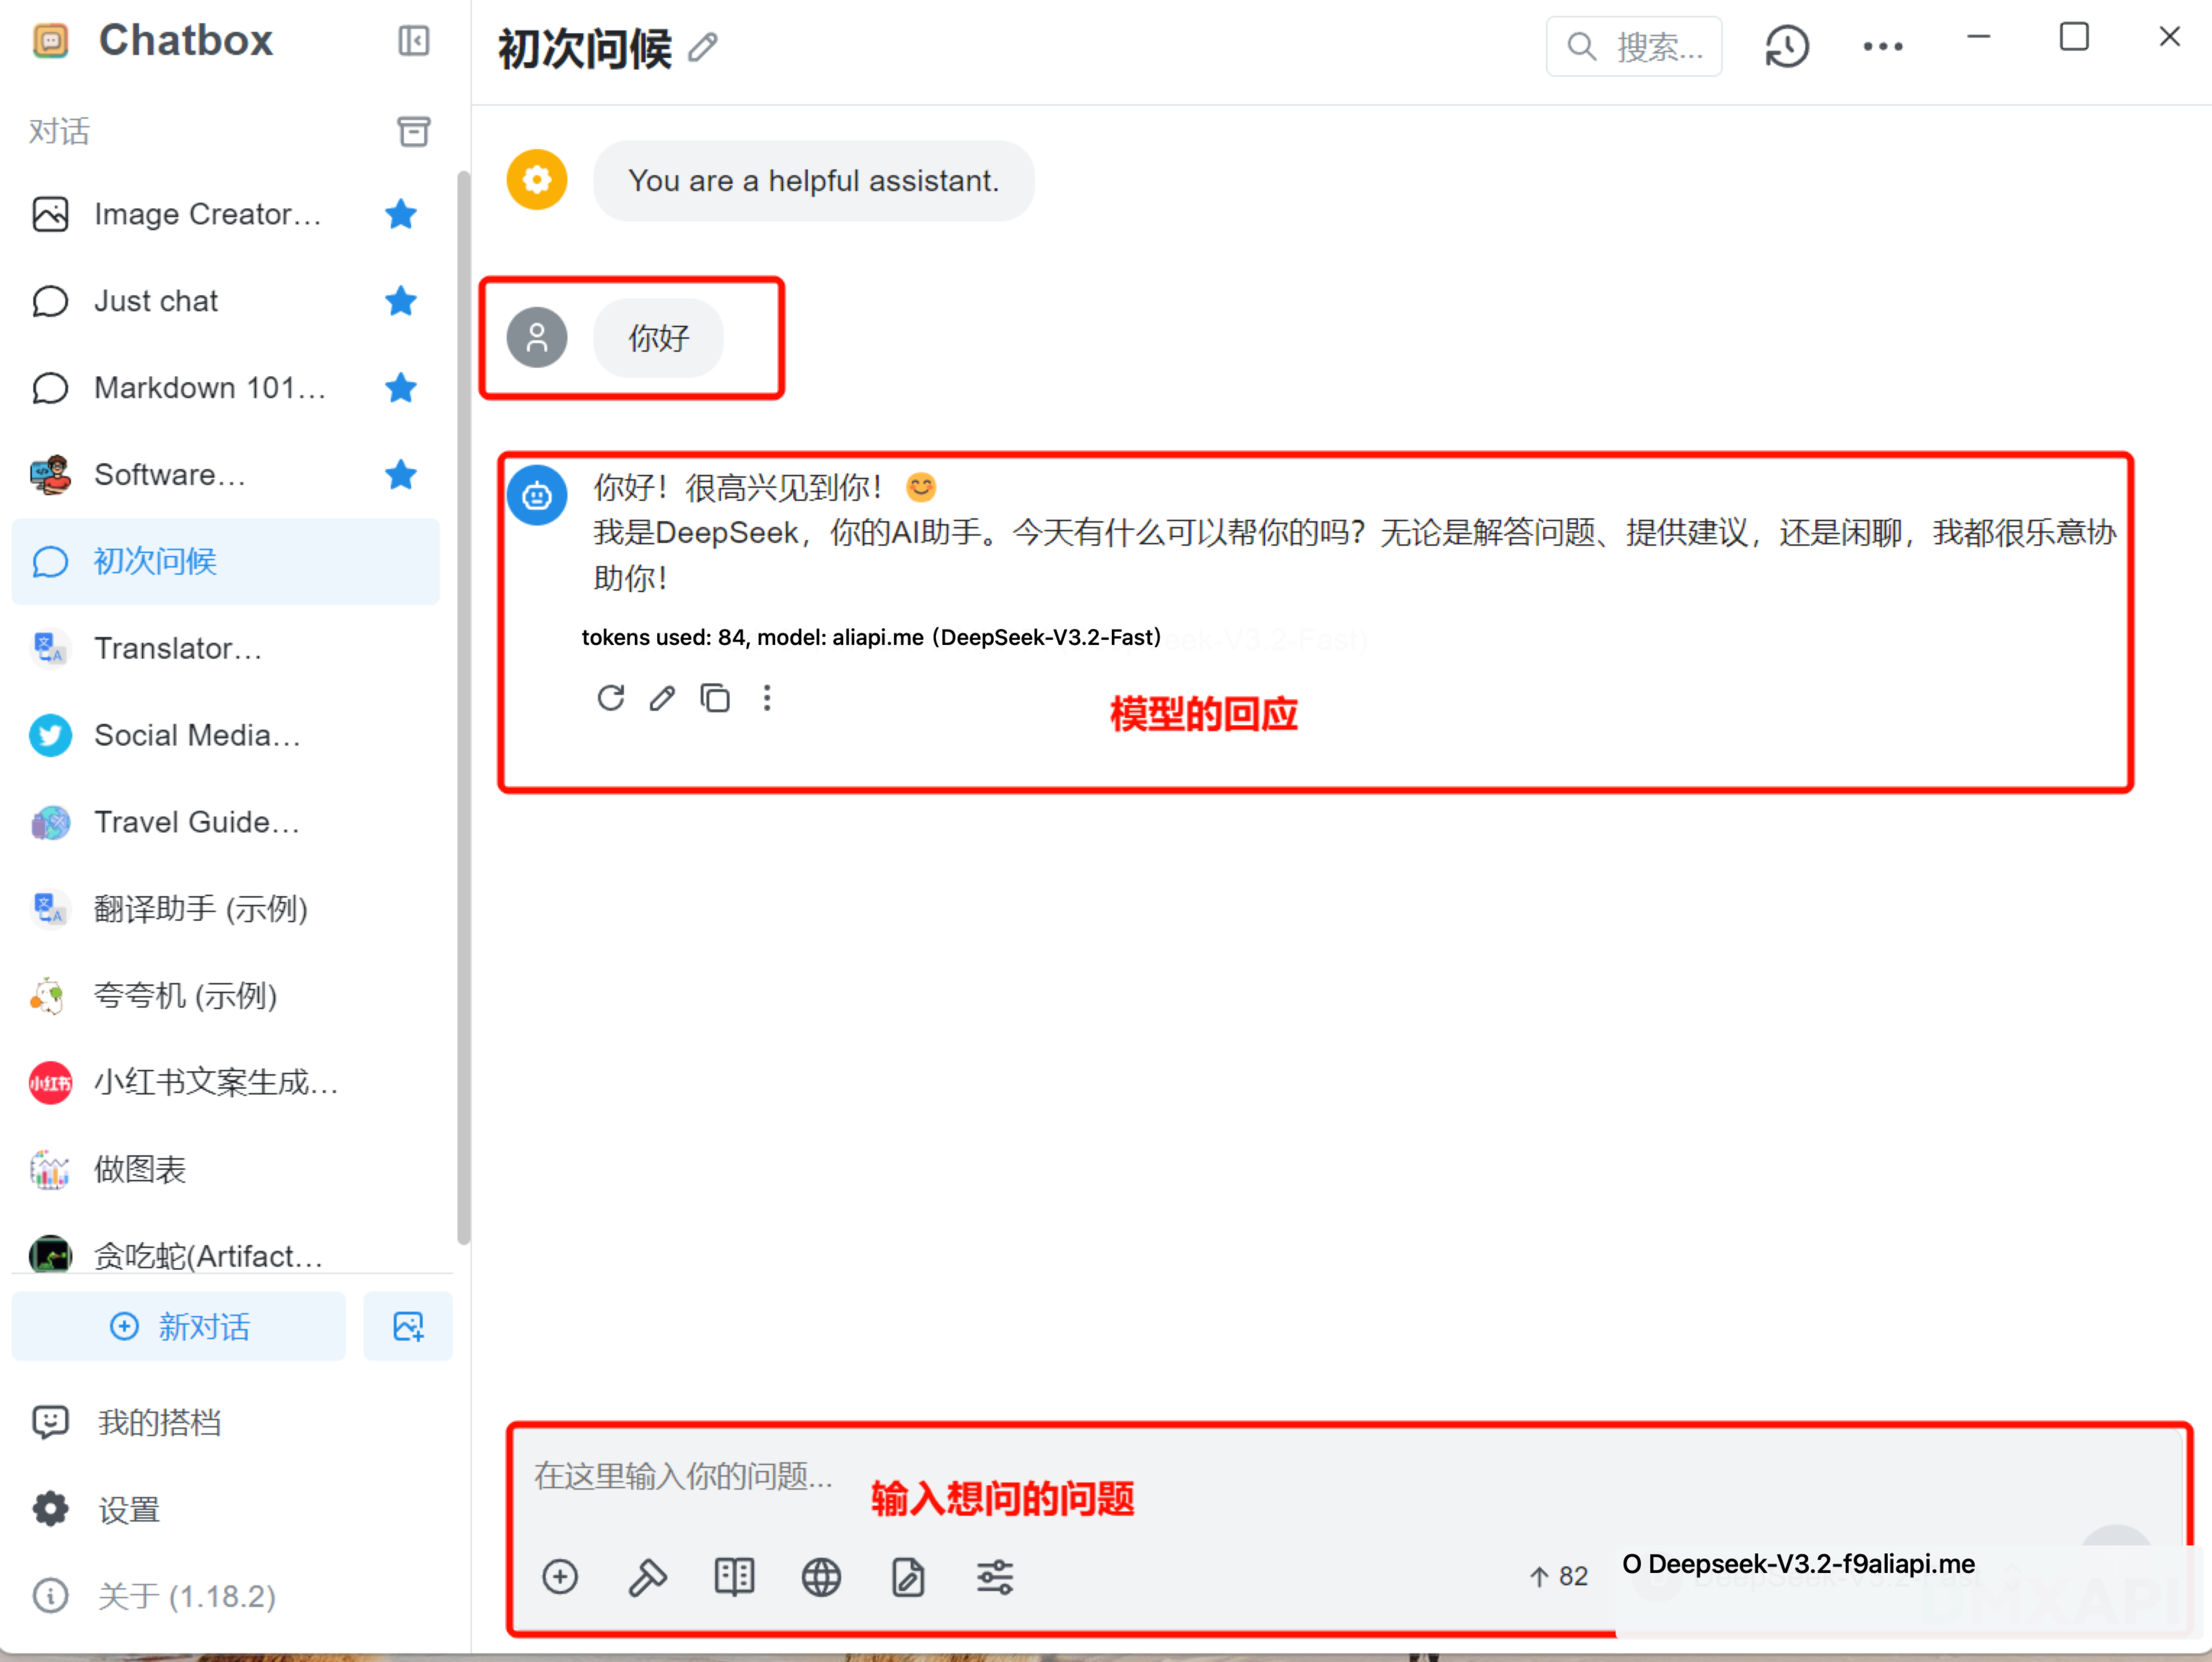Open the 做图表 conversation
2212x1662 pixels.
pyautogui.click(x=225, y=1170)
